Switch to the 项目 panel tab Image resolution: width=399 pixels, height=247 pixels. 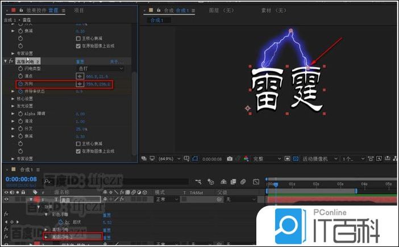click(x=79, y=10)
